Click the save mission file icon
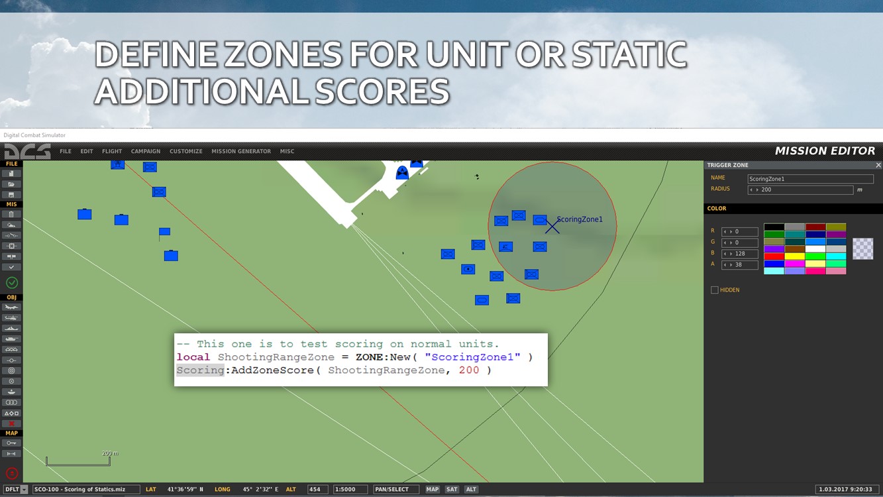 (11, 195)
